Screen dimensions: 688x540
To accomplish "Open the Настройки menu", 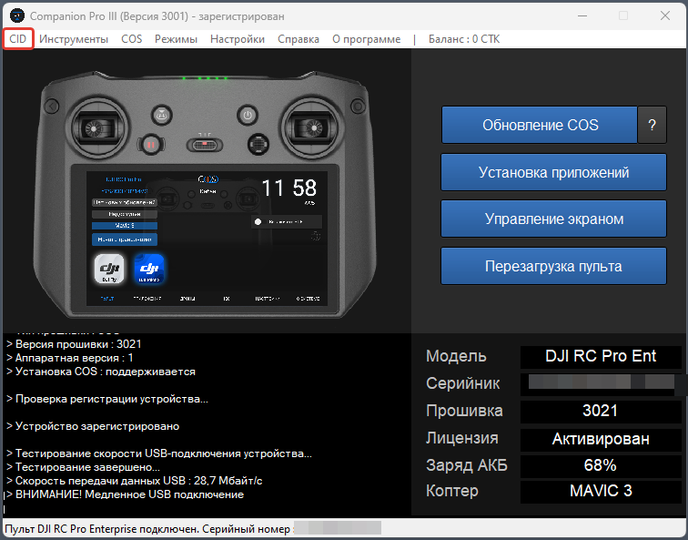I will (238, 39).
